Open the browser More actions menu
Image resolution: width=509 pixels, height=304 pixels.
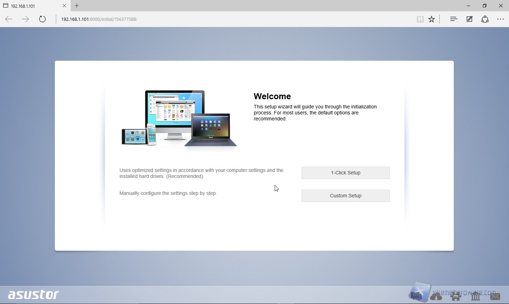click(501, 19)
